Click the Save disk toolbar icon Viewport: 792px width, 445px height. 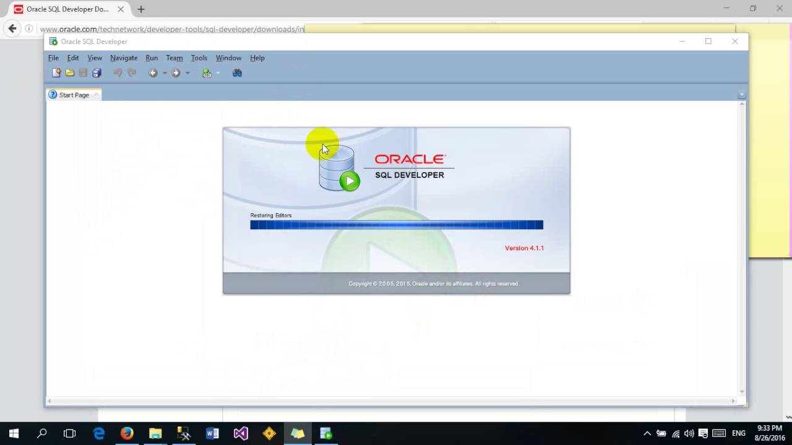pyautogui.click(x=83, y=73)
